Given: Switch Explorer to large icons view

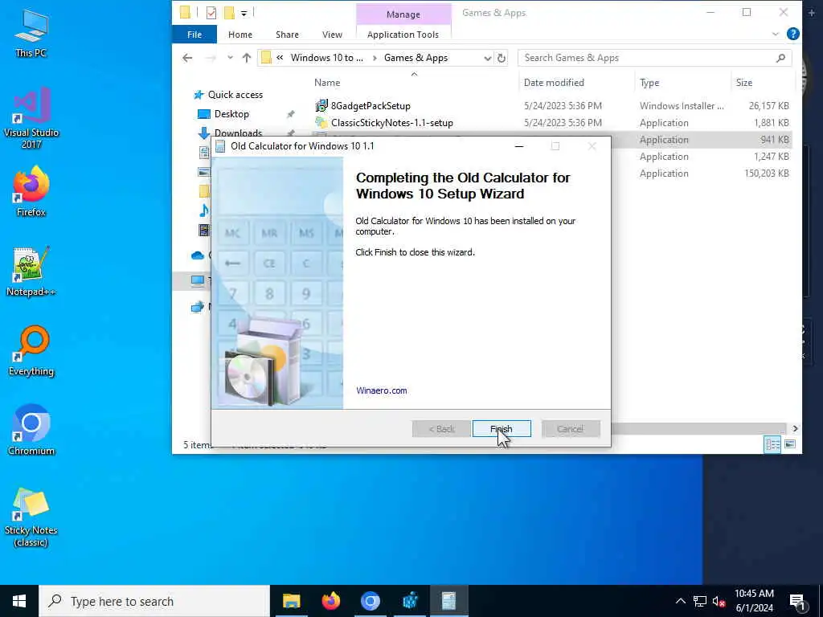Looking at the screenshot, I should tap(790, 444).
